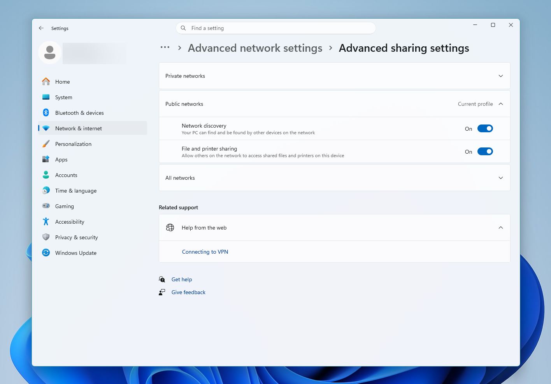Open Privacy & security label
This screenshot has width=551, height=384.
point(77,237)
